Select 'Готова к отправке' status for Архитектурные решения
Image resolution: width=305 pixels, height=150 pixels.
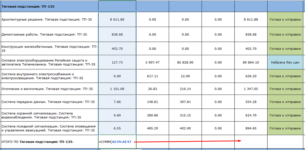point(285,19)
